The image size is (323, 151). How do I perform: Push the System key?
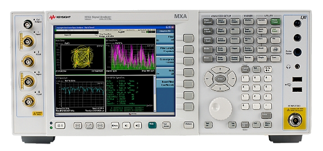(x=262, y=22)
